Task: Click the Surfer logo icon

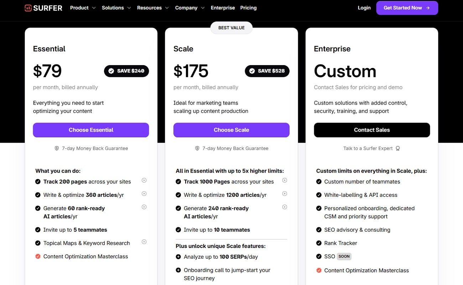Action: point(28,7)
